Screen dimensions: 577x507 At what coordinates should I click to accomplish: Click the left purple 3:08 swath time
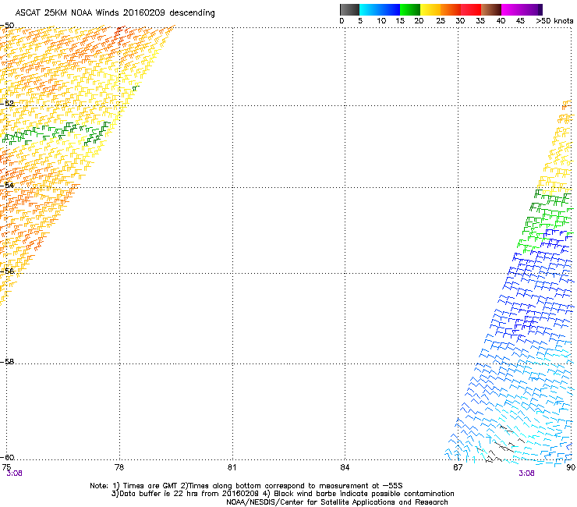click(x=14, y=473)
